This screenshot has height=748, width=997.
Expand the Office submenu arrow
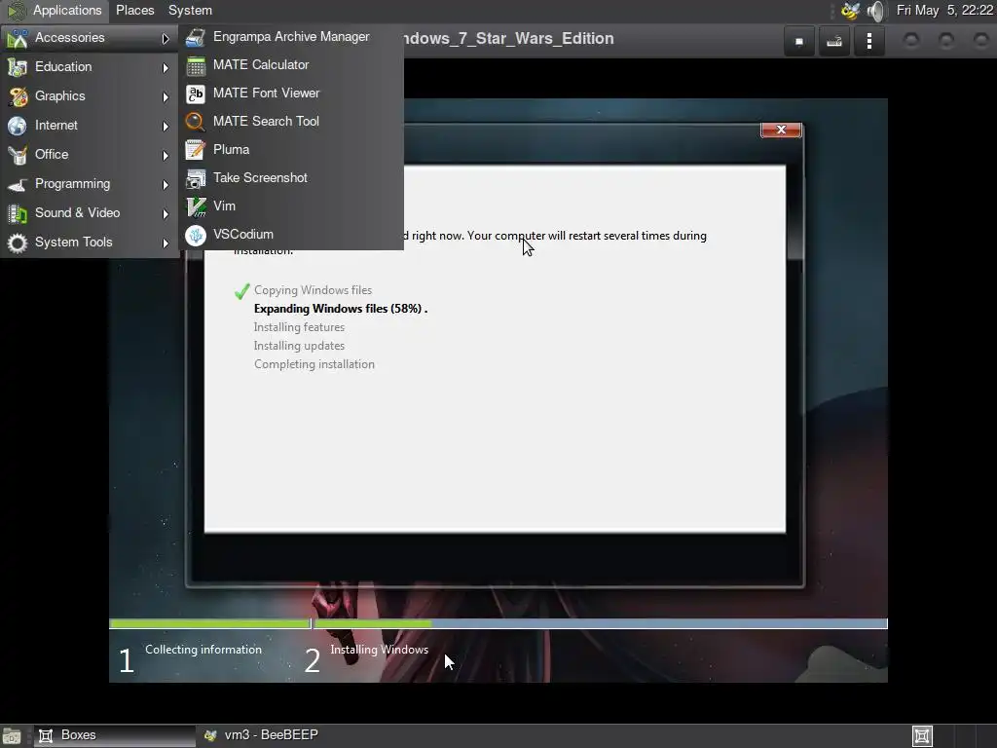point(166,155)
